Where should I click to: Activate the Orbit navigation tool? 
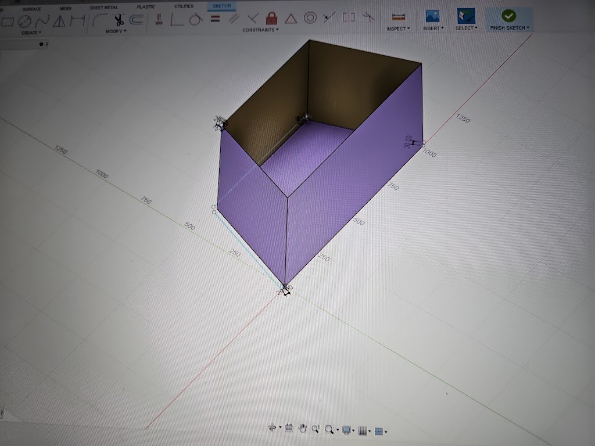pyautogui.click(x=272, y=427)
